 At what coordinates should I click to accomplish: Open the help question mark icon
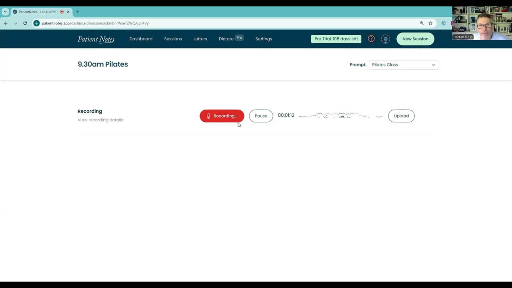[x=371, y=38]
